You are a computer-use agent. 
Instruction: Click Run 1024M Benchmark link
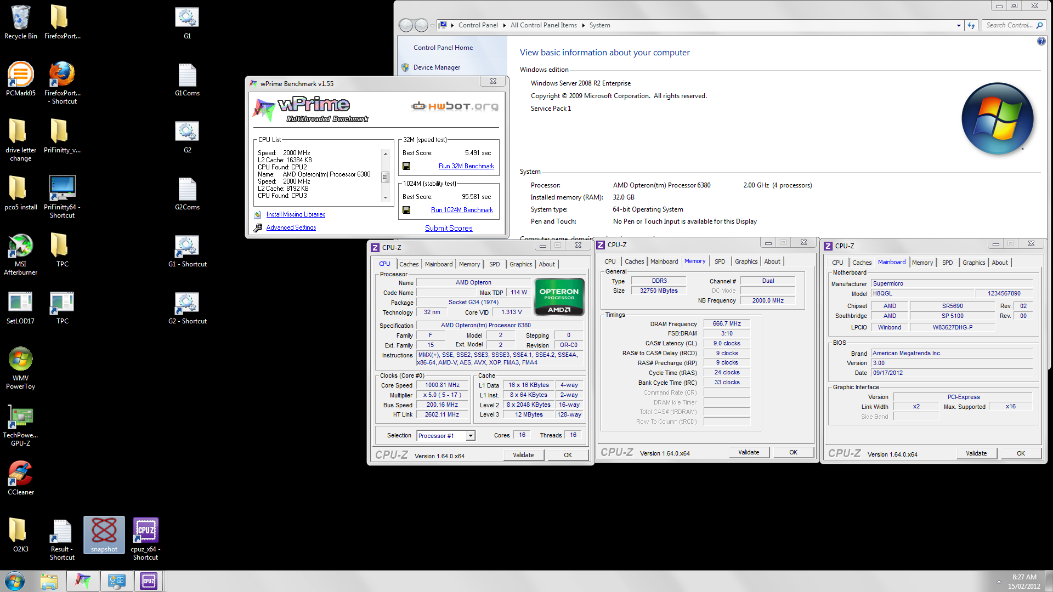[462, 210]
